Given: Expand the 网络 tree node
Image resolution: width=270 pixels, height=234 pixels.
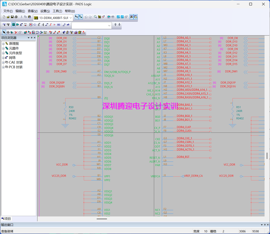Looking at the screenshot, I should [x=3, y=58].
